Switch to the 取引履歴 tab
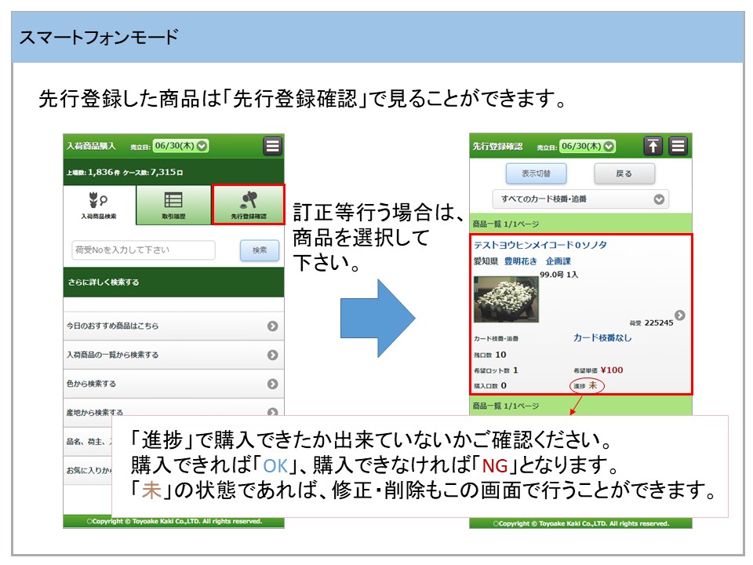The width and height of the screenshot is (753, 565). click(x=173, y=205)
